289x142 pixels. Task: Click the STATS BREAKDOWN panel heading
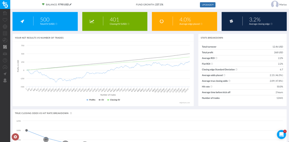212,38
